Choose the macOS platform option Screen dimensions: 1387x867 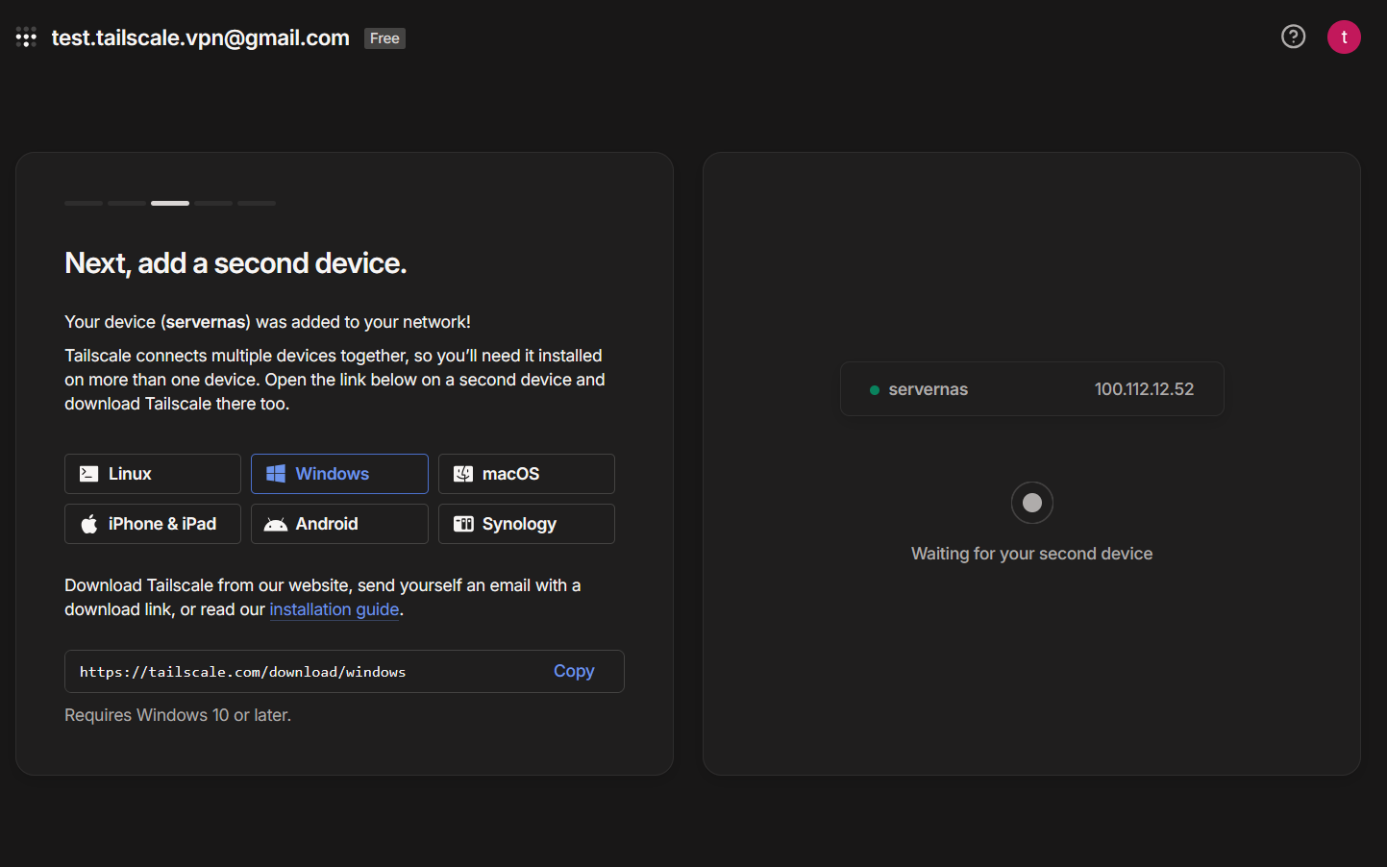point(526,474)
